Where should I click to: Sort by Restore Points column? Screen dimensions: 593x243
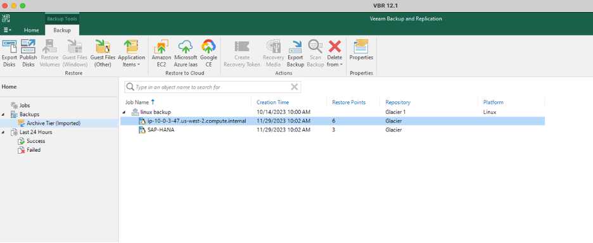click(348, 103)
